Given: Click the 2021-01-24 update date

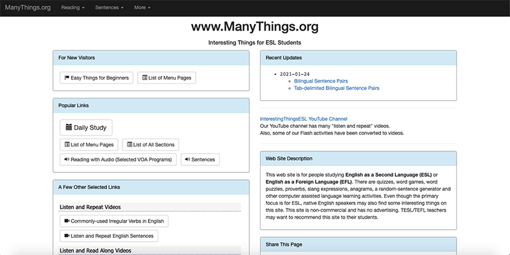Looking at the screenshot, I should pos(295,74).
